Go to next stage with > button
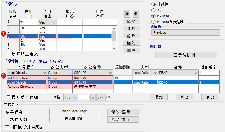Image resolution: width=225 pixels, height=132 pixels. tap(93, 97)
